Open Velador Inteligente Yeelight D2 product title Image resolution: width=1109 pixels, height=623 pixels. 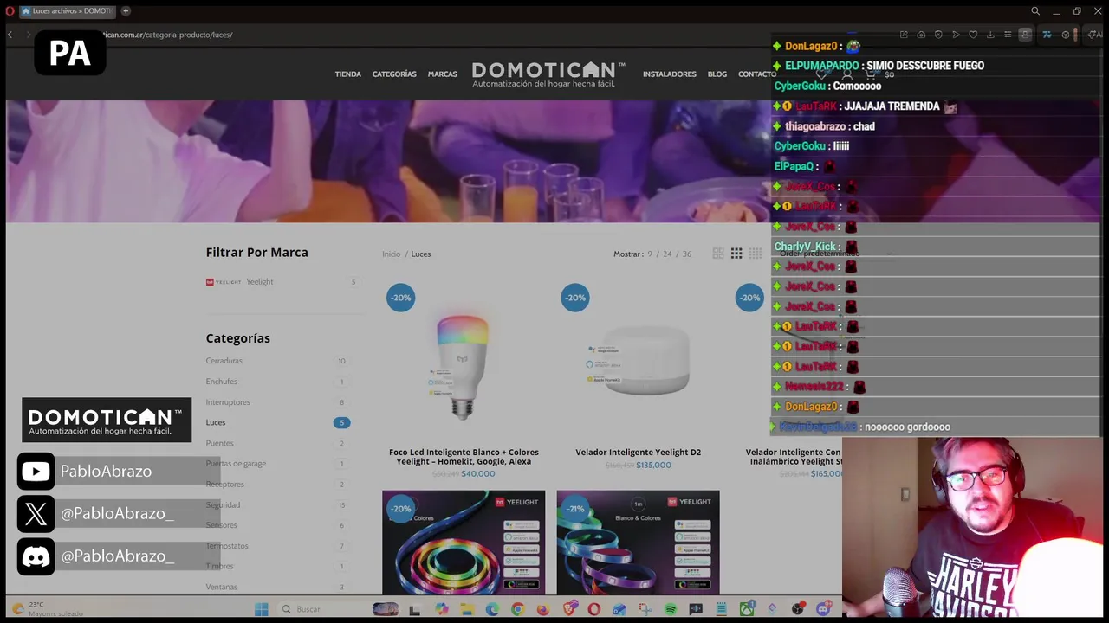click(638, 453)
